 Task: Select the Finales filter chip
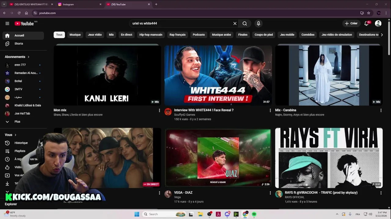pyautogui.click(x=243, y=35)
